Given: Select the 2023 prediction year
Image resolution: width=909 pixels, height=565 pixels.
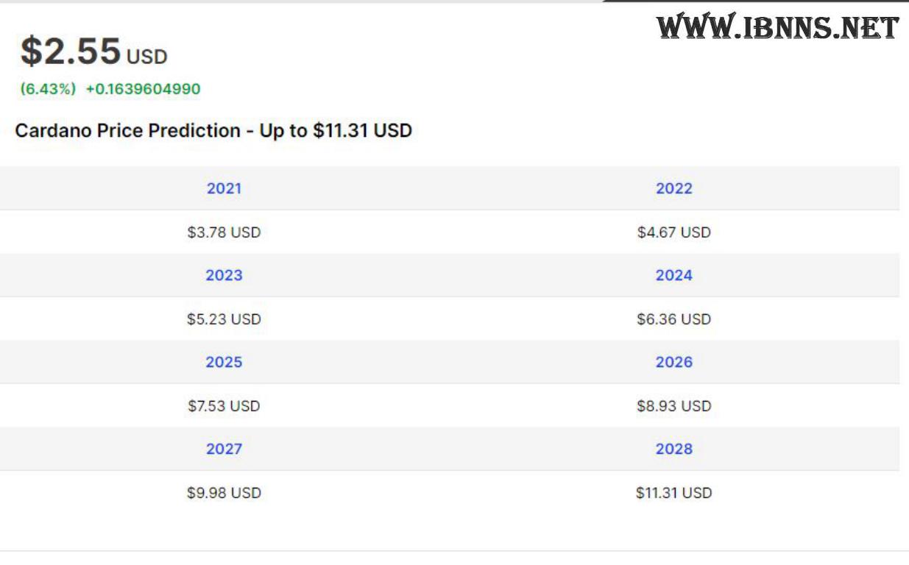Looking at the screenshot, I should pyautogui.click(x=224, y=275).
